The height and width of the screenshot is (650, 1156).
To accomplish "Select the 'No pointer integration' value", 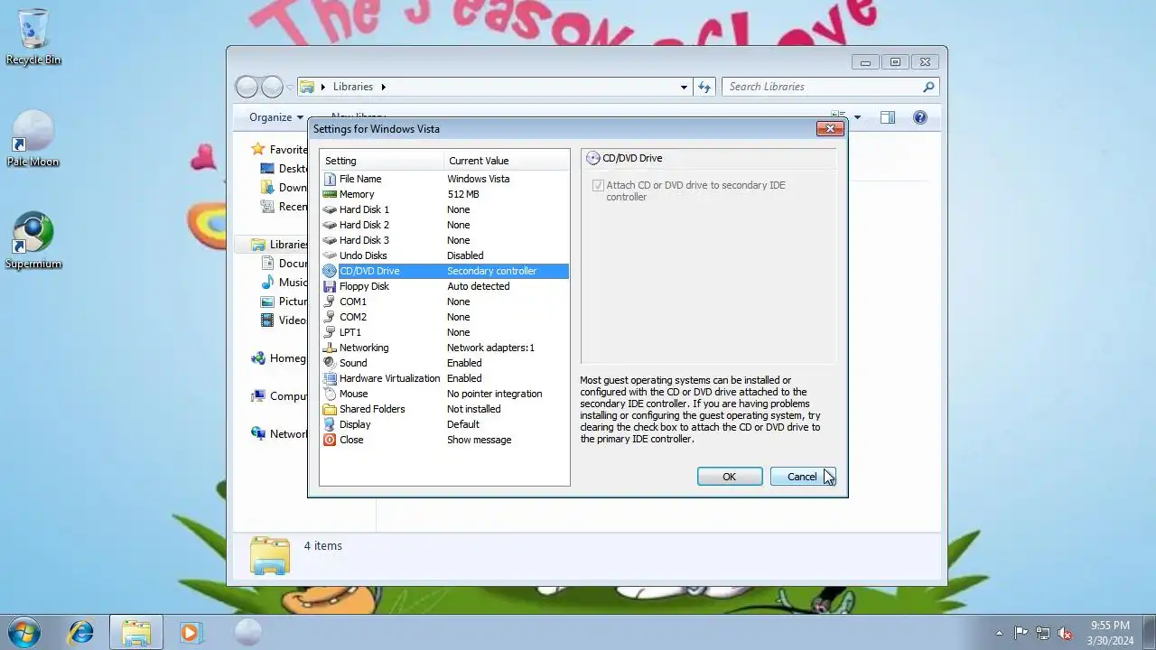I will click(494, 394).
